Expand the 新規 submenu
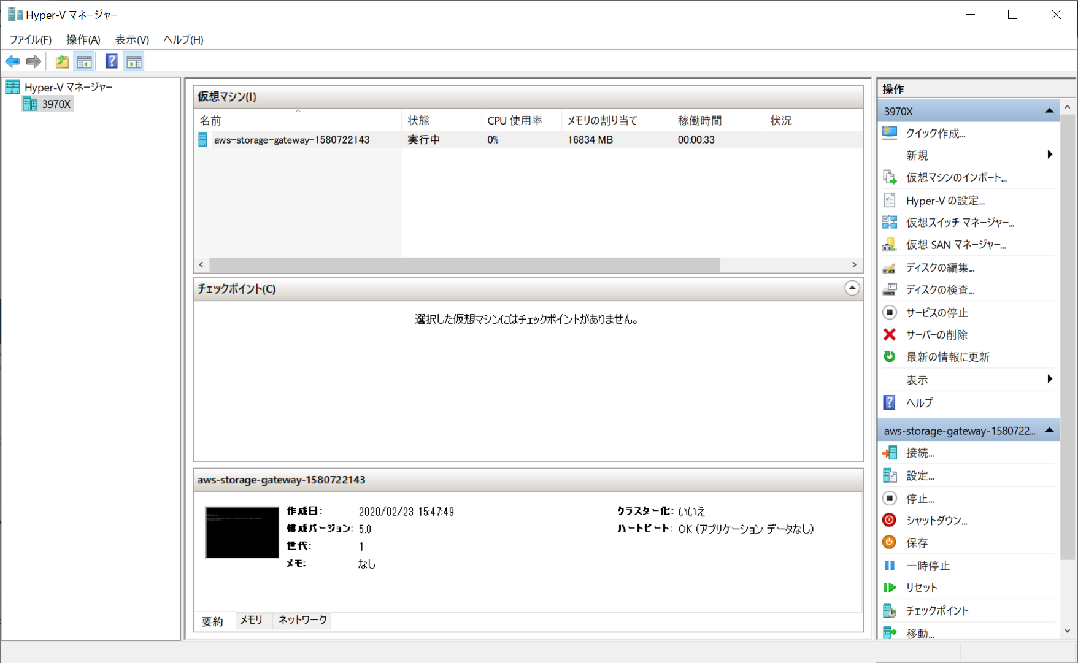1078x663 pixels. (x=1050, y=155)
